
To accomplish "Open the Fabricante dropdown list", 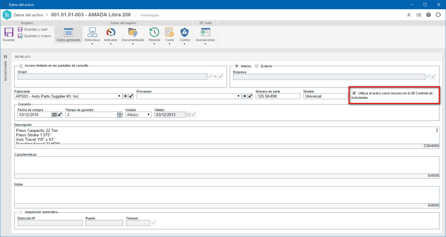I will click(x=119, y=96).
